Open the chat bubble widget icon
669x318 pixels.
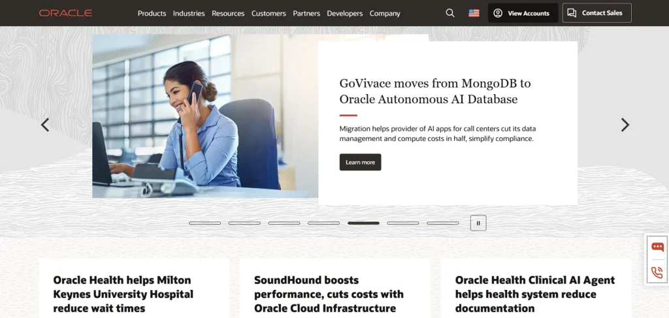pos(657,247)
